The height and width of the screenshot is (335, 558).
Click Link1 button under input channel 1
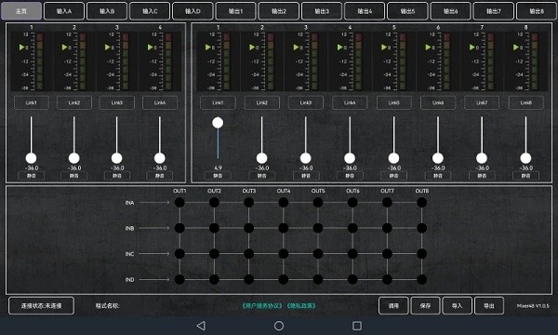(32, 102)
